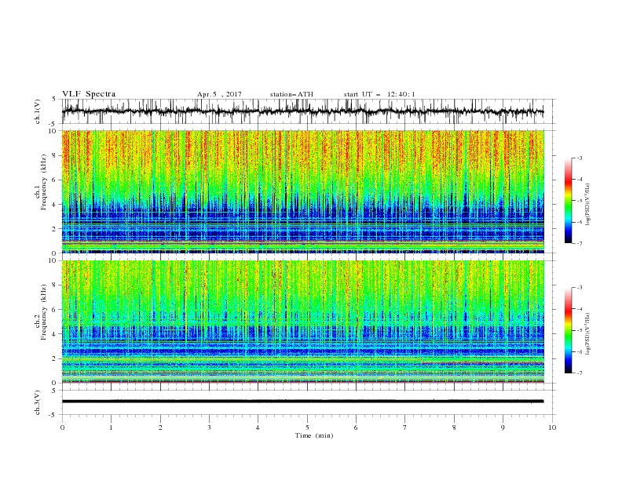Click the "-7" value on upper colorbar

coord(579,243)
